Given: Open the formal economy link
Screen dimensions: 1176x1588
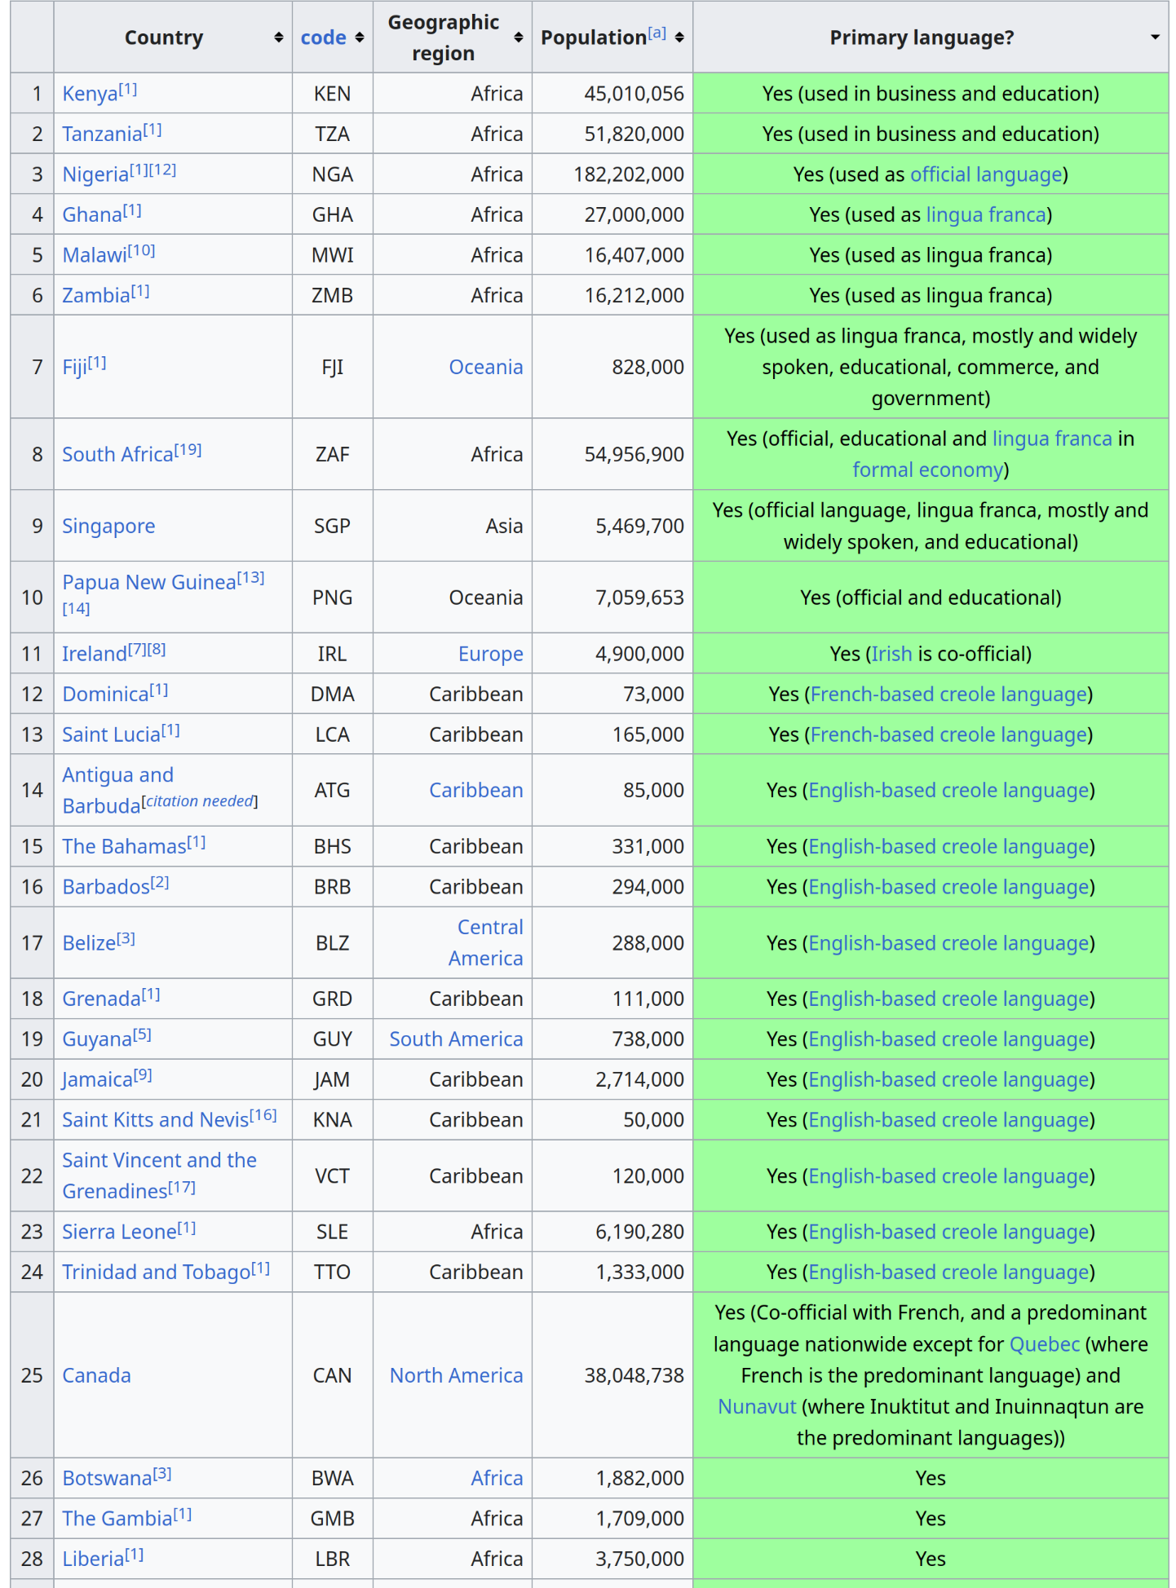Looking at the screenshot, I should (x=927, y=470).
